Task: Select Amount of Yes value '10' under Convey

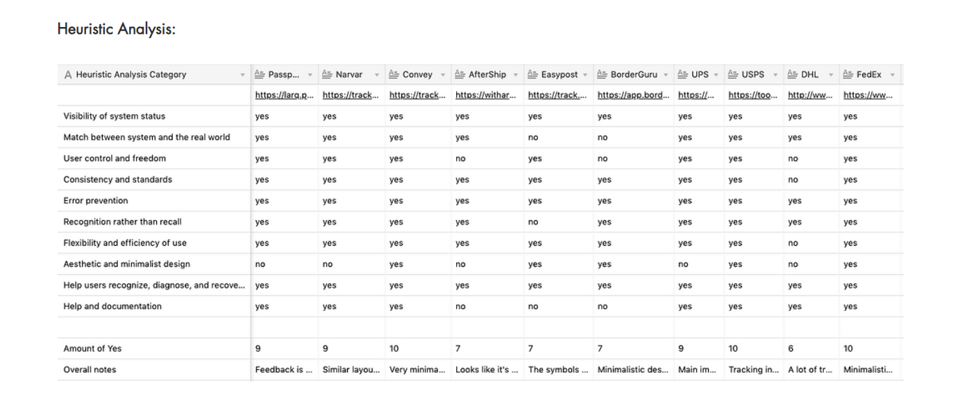Action: click(394, 348)
